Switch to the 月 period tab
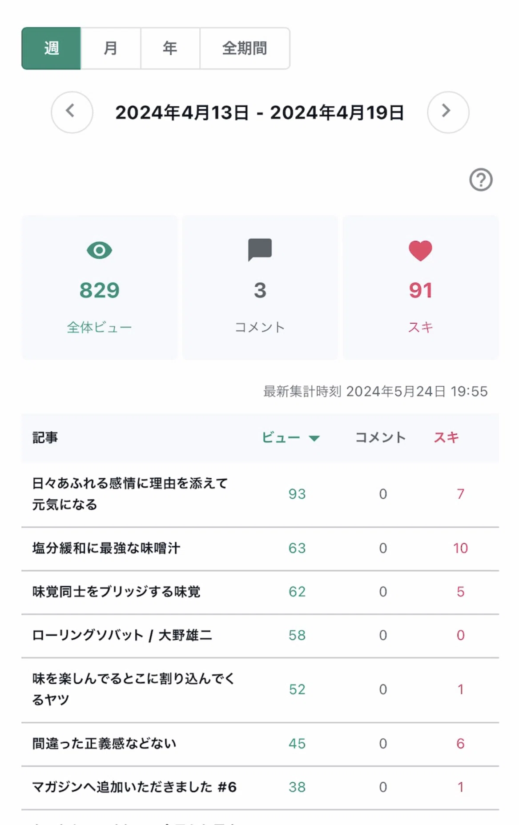 pos(111,48)
